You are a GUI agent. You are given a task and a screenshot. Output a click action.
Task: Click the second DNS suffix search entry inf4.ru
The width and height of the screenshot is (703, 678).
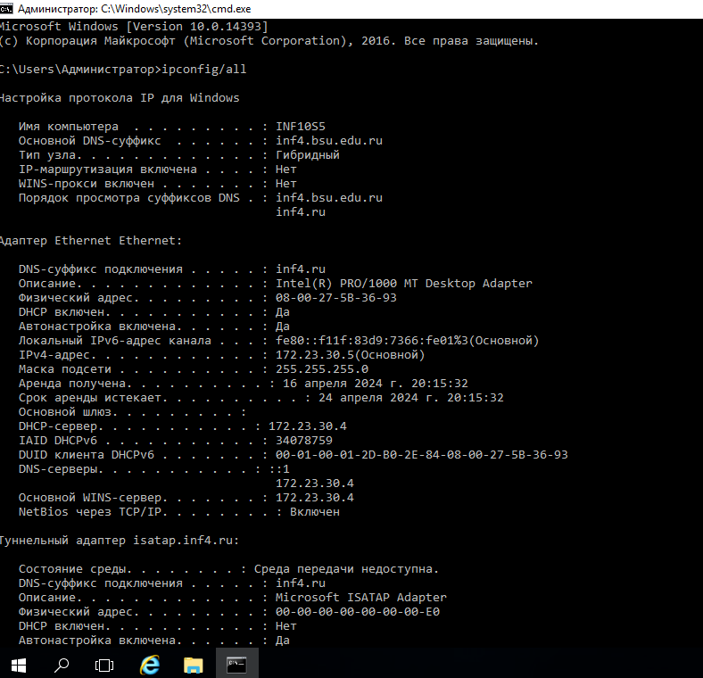pos(301,212)
